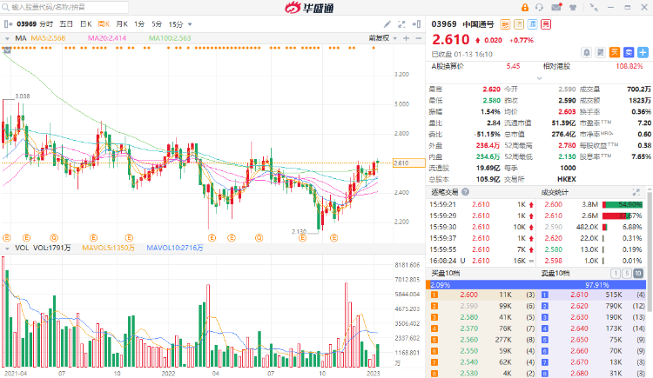Open the mail messages icon
This screenshot has height=378, width=653.
click(556, 8)
